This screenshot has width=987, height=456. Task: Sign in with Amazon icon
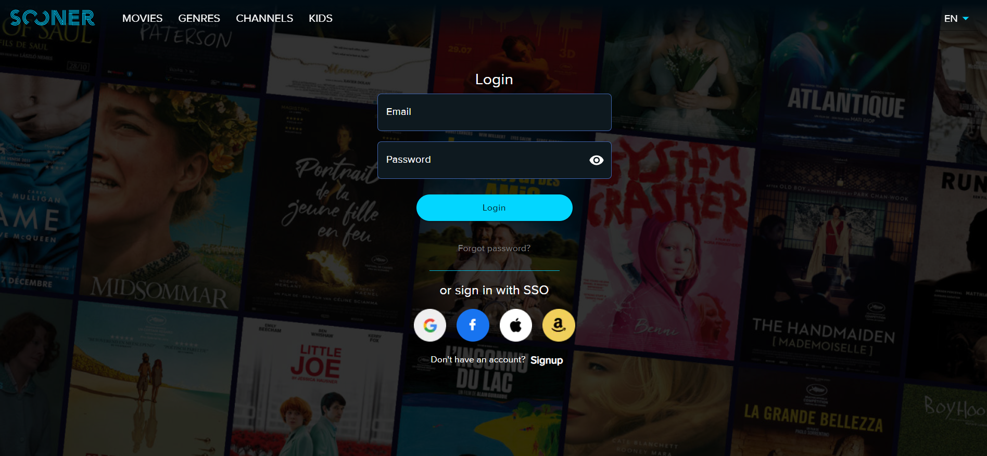pos(559,325)
